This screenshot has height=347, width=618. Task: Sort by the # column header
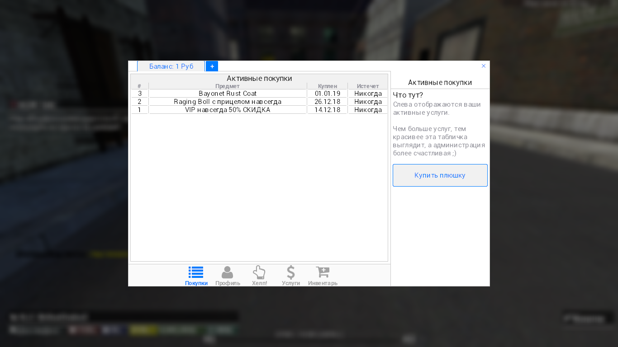[139, 86]
